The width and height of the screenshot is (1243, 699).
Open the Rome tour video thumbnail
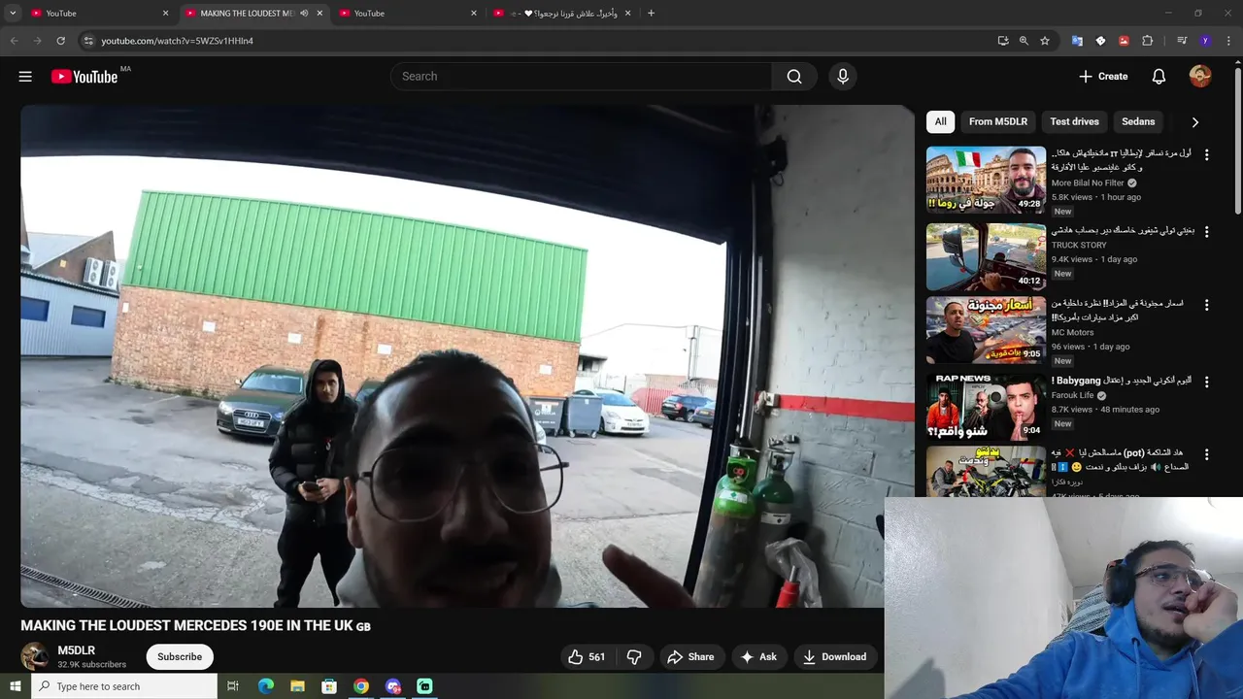986,180
